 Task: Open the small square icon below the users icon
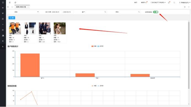pos(3,41)
